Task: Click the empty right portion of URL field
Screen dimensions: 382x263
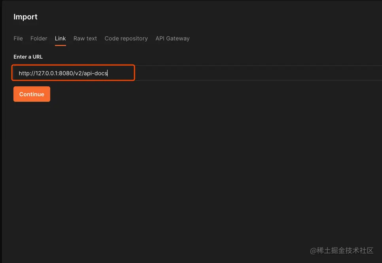Action: tap(257, 73)
